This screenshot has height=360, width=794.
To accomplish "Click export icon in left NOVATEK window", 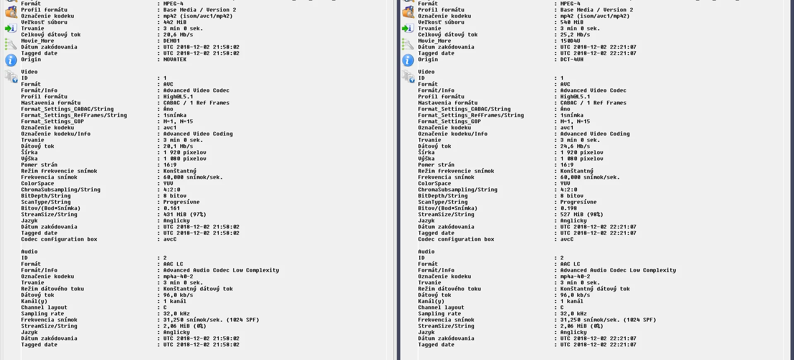I will point(11,28).
